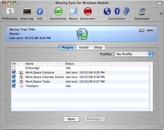Sort by the Status column header
Image resolution: width=164 pixels, height=130 pixels.
(x=107, y=64)
